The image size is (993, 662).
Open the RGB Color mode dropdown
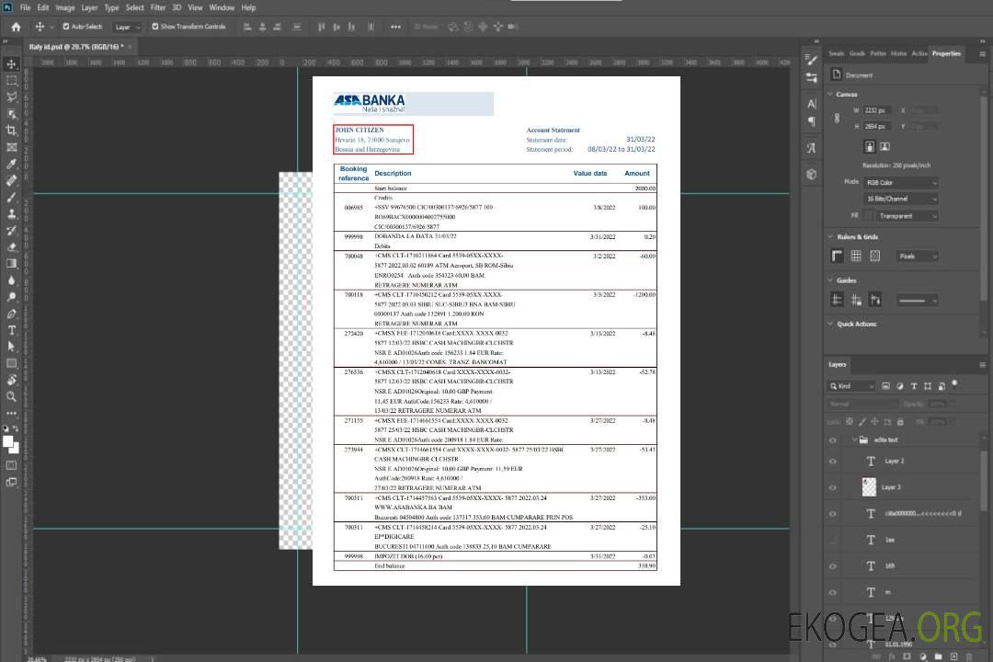pos(901,182)
